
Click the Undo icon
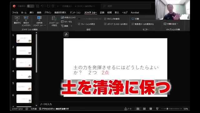42,6
